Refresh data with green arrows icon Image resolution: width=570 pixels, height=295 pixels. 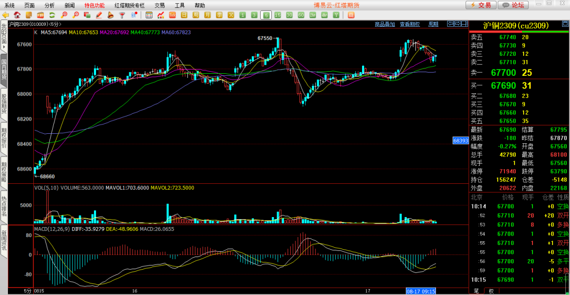[x=52, y=15]
